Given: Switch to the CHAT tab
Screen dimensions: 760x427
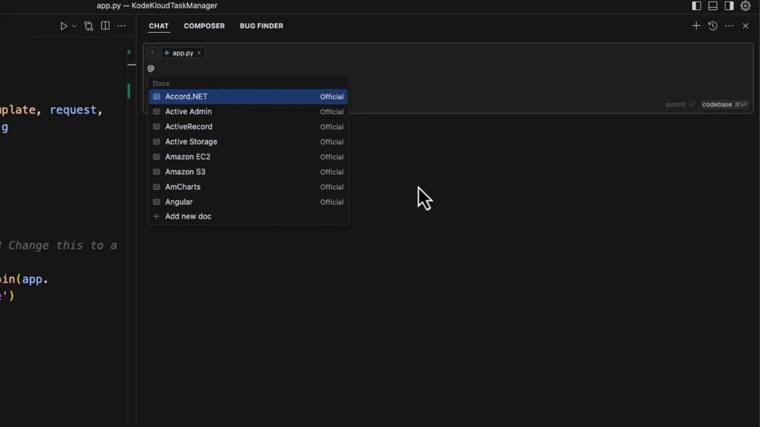Looking at the screenshot, I should pyautogui.click(x=159, y=26).
